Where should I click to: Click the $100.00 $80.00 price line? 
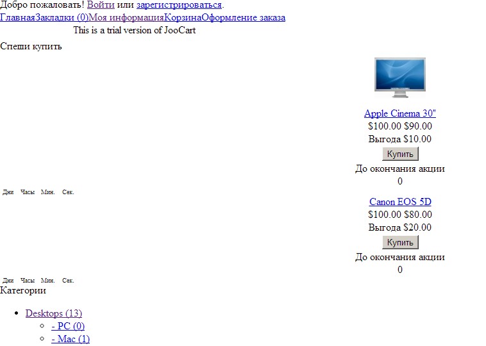(x=400, y=215)
